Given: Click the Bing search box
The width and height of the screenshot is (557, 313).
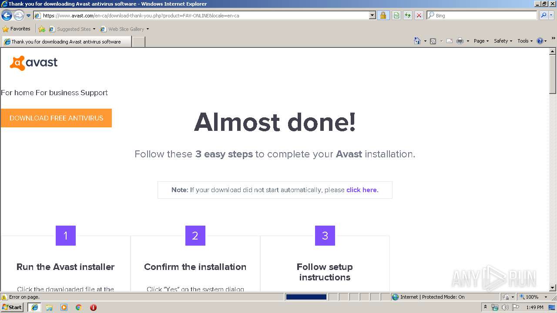Looking at the screenshot, I should tap(482, 16).
